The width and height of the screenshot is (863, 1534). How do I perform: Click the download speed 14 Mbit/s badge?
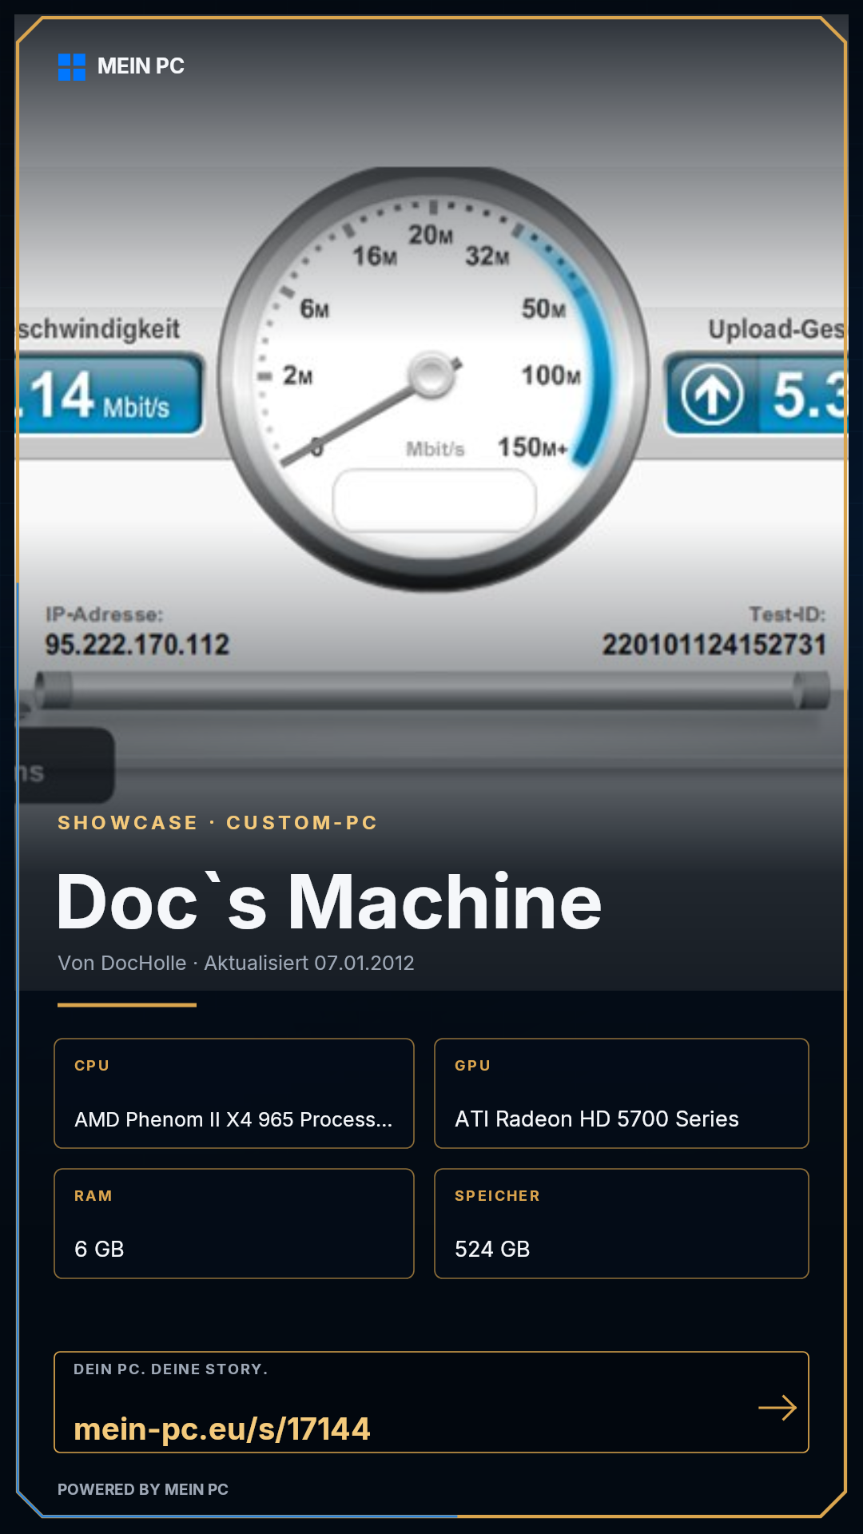109,395
